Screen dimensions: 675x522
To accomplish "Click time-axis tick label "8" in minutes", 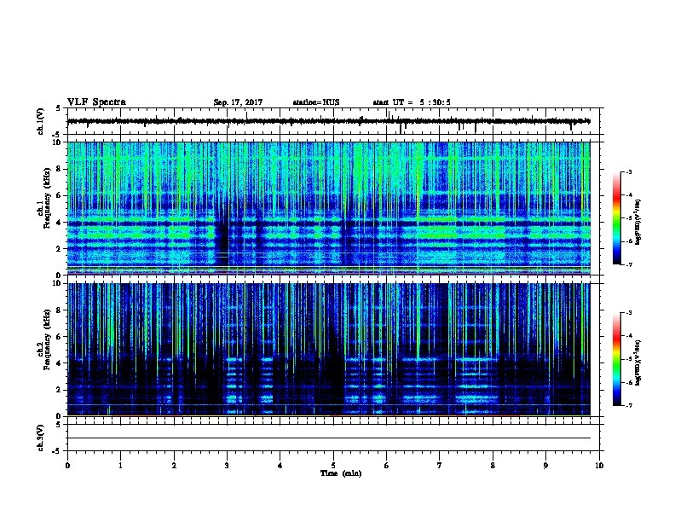I will pos(493,466).
